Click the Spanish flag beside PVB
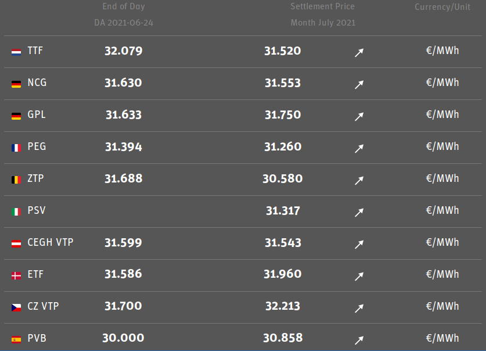Viewport: 486px width, 351px height. click(x=16, y=339)
